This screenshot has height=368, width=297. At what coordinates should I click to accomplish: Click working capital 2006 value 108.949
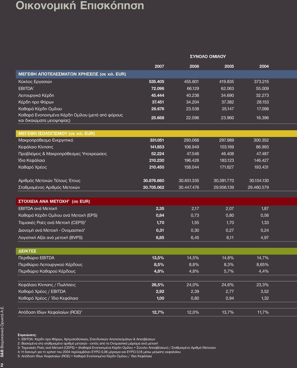pos(192,147)
